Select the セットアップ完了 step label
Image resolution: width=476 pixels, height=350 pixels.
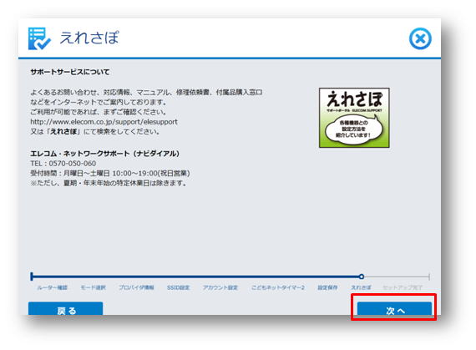[403, 287]
